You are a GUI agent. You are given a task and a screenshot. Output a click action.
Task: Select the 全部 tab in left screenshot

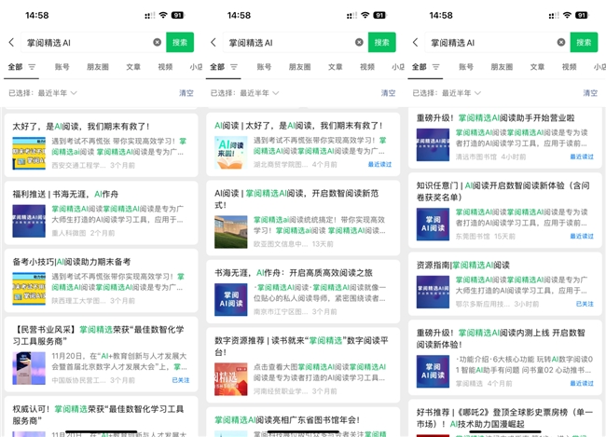16,67
